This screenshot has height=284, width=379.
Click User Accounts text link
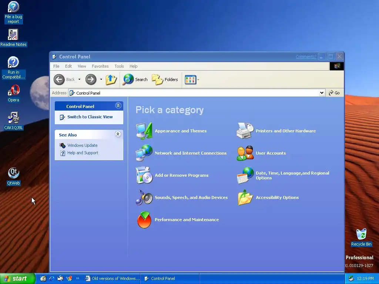[271, 153]
